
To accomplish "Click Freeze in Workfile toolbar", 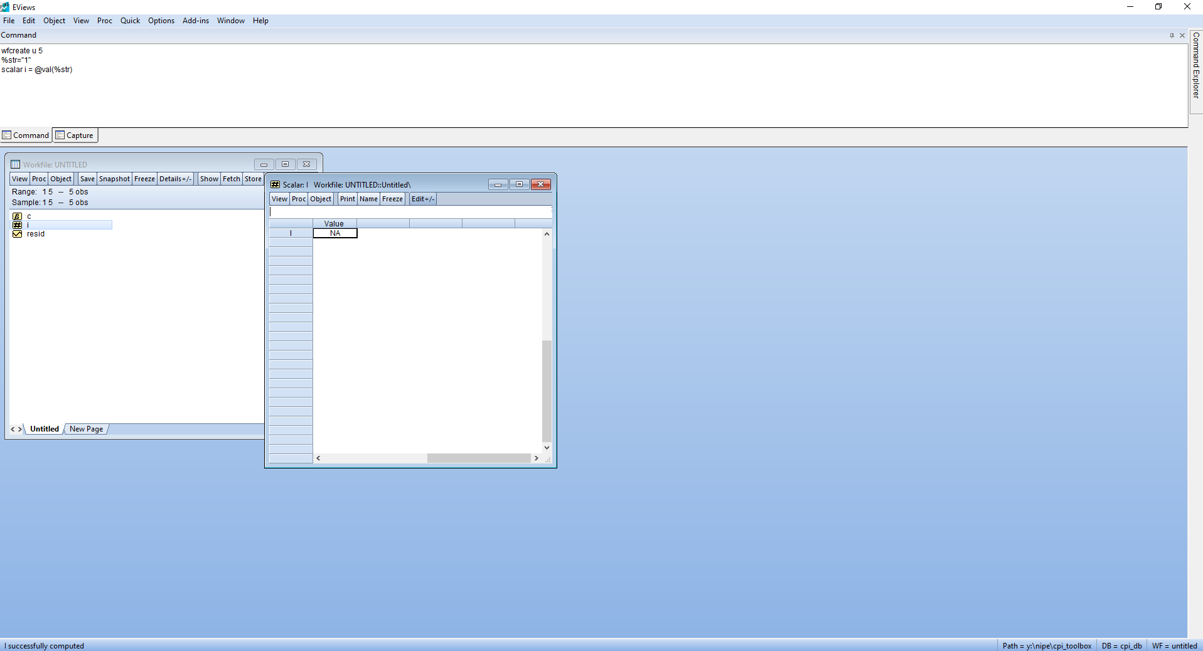I will [144, 179].
